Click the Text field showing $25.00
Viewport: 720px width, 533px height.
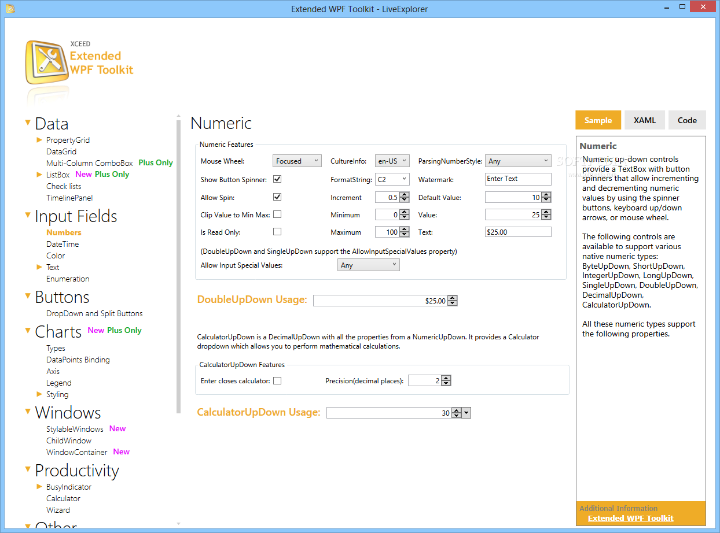pos(518,232)
